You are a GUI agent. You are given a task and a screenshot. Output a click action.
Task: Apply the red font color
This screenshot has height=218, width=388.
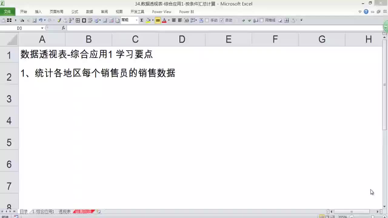pos(164,20)
